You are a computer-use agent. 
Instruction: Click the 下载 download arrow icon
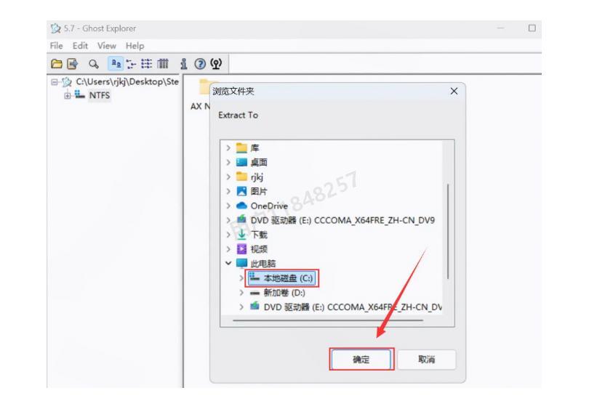click(241, 234)
